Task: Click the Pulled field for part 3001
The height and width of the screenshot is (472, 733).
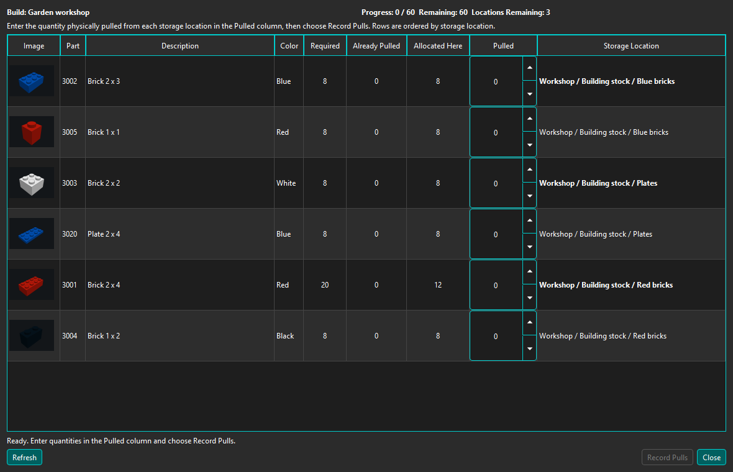Action: coord(496,285)
